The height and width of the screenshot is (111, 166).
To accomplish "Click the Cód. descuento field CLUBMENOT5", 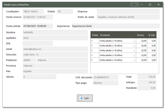I will [x=106, y=77].
